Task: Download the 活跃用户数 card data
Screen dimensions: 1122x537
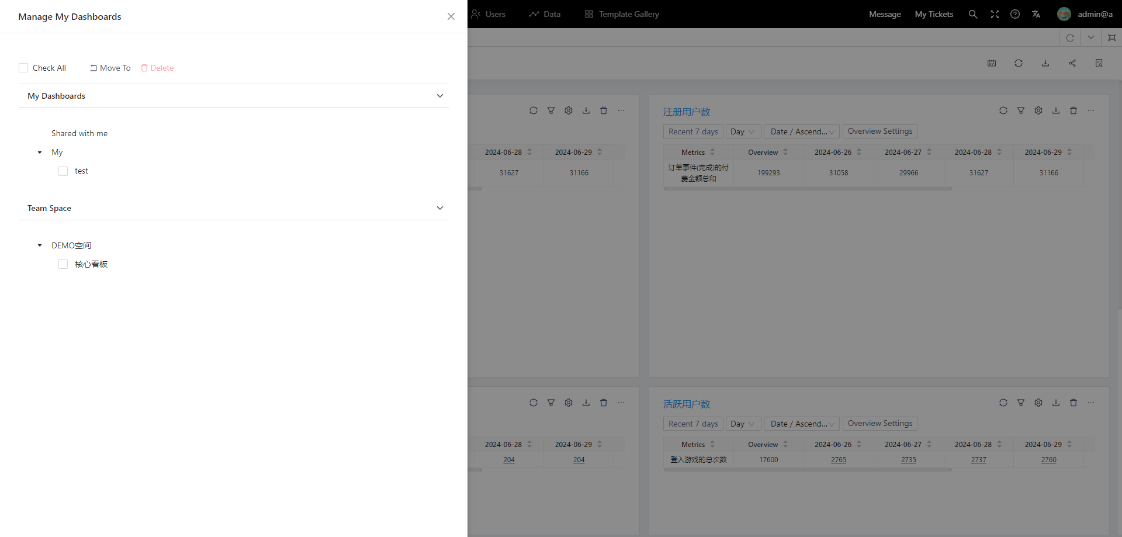Action: tap(1056, 403)
